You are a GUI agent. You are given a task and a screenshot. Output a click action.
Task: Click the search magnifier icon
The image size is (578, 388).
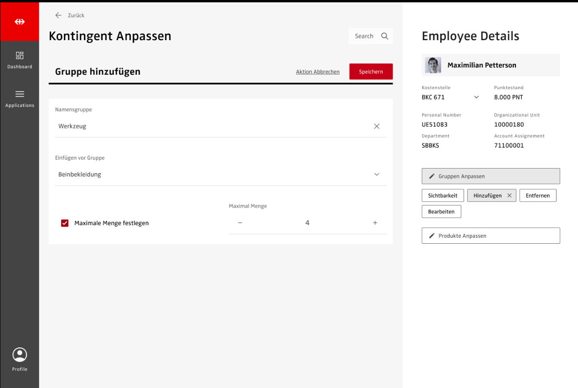click(385, 36)
